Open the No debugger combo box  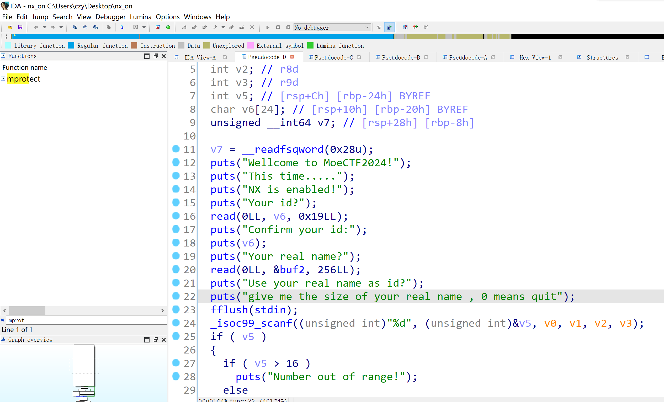click(x=332, y=28)
